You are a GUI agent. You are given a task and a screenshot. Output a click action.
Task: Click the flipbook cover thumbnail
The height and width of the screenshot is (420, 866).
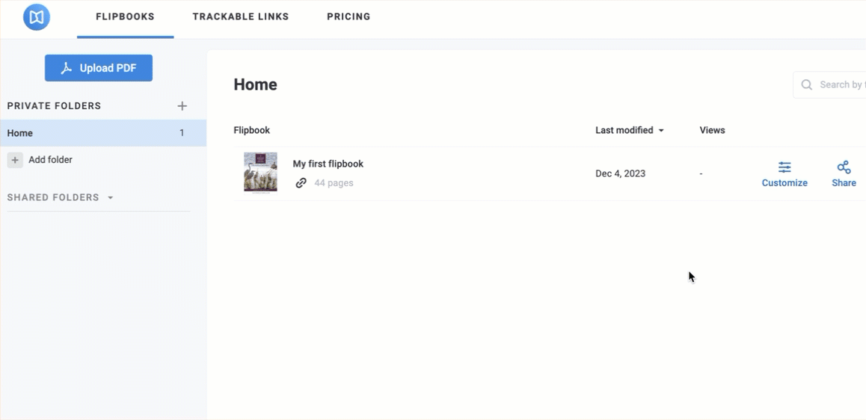(260, 173)
